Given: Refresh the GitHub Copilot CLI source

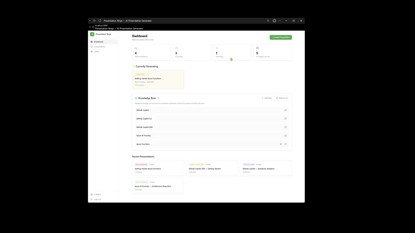Looking at the screenshot, I should [x=285, y=119].
